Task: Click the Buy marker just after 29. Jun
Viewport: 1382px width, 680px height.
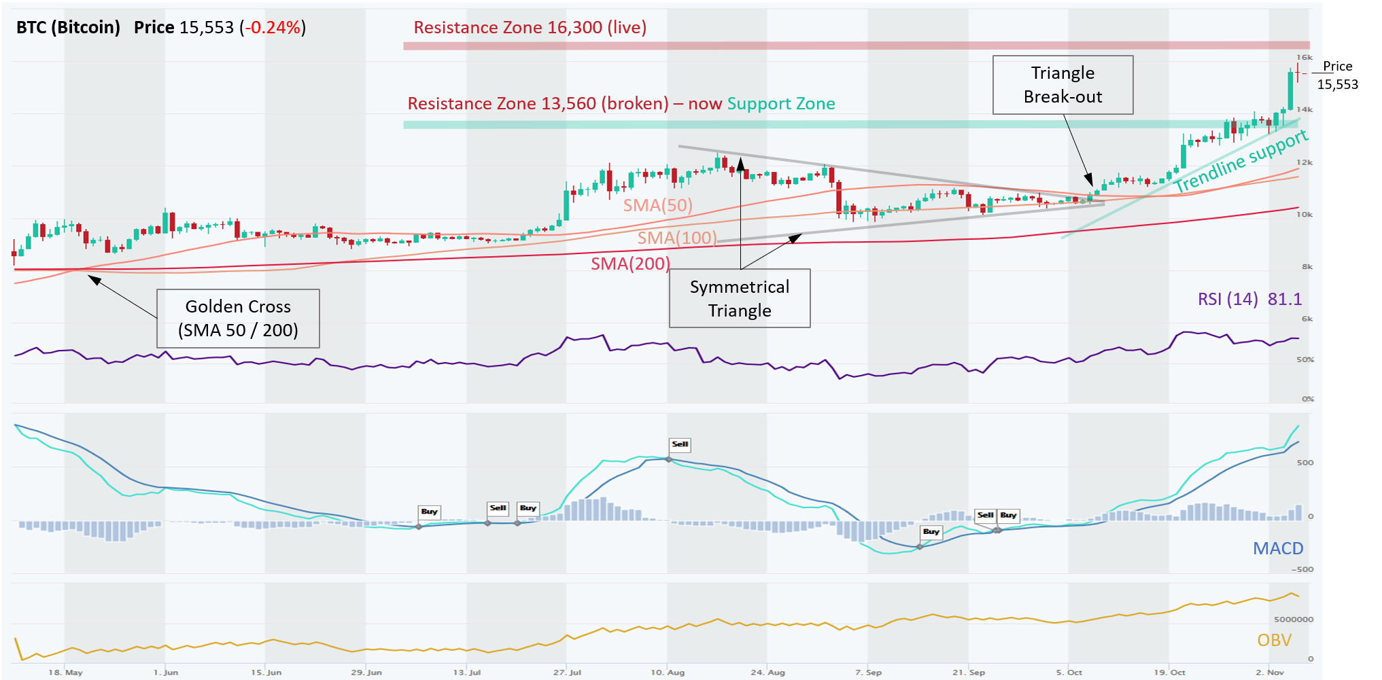Action: click(x=429, y=512)
